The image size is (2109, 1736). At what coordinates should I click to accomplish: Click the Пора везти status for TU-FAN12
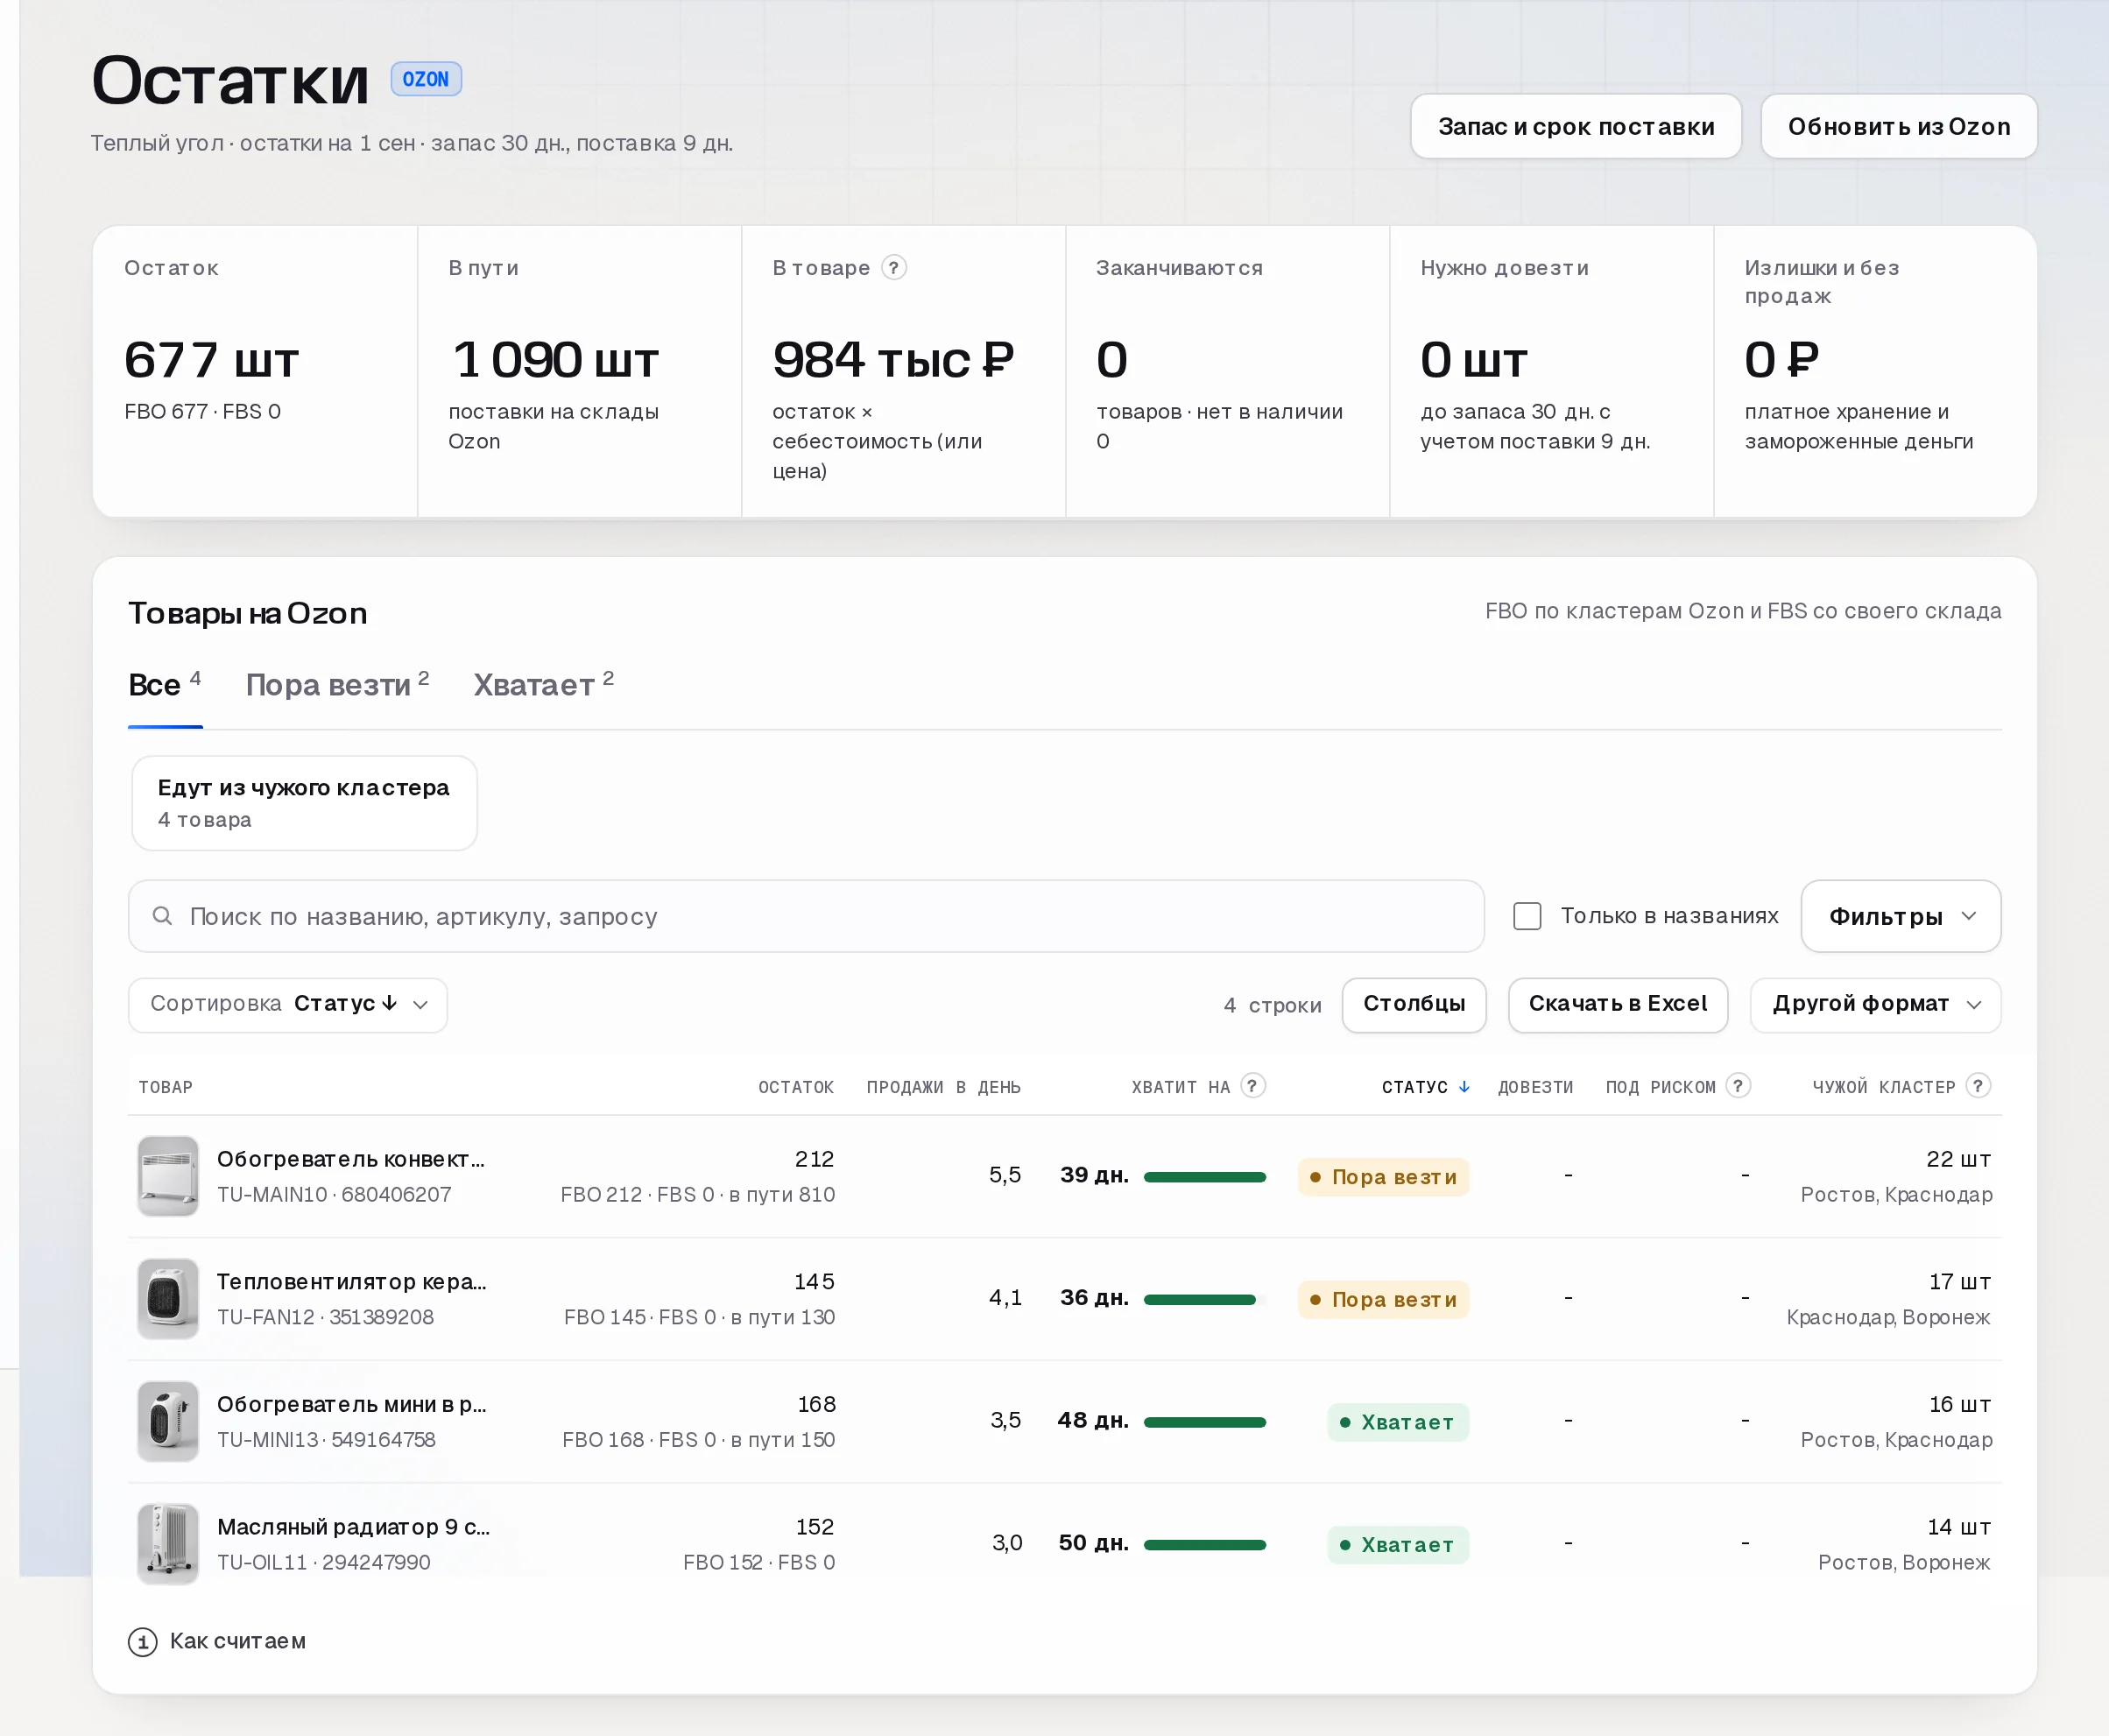(1384, 1300)
